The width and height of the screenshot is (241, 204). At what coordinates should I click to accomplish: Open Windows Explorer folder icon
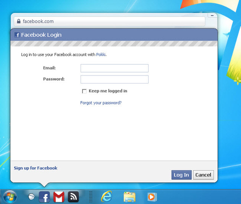pos(129,197)
